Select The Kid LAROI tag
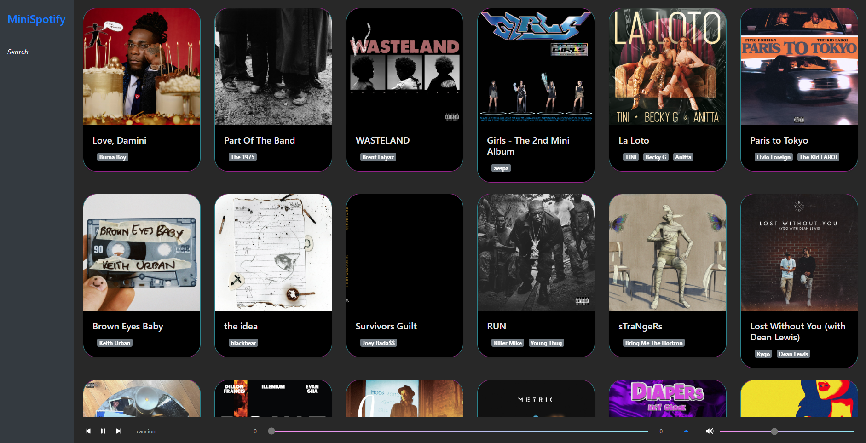 tap(818, 157)
